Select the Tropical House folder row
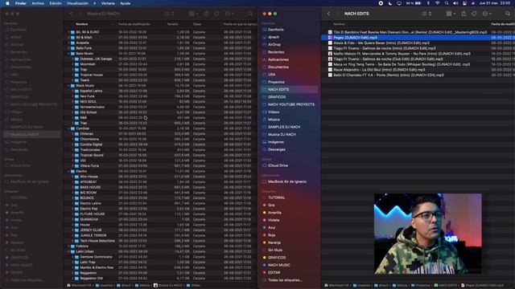Image resolution: width=515 pixels, height=289 pixels. tap(161, 75)
